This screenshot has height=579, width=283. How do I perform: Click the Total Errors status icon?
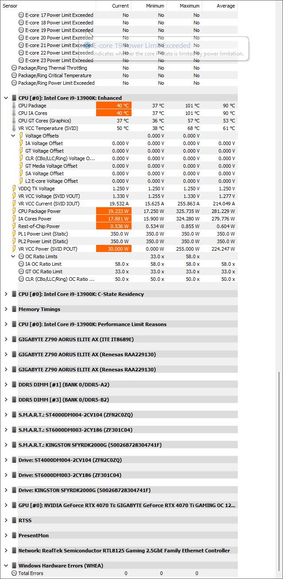coord(14,573)
